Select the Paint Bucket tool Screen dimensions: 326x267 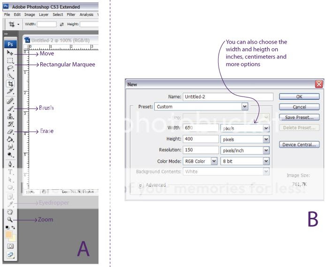click(x=10, y=139)
